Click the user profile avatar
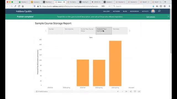This screenshot has width=177, height=99. point(153,11)
